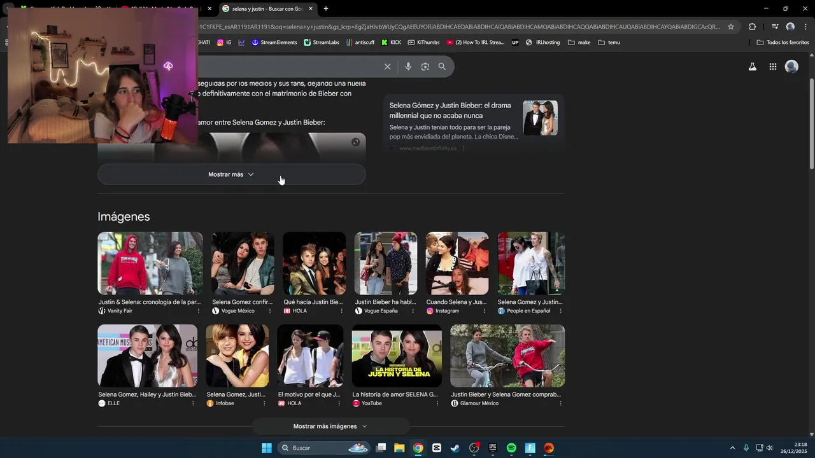Screen dimensions: 815x458
Task: Open the UP bookmark icon
Action: [515, 43]
